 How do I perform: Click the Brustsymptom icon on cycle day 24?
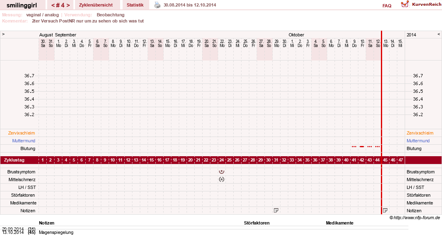[221, 172]
